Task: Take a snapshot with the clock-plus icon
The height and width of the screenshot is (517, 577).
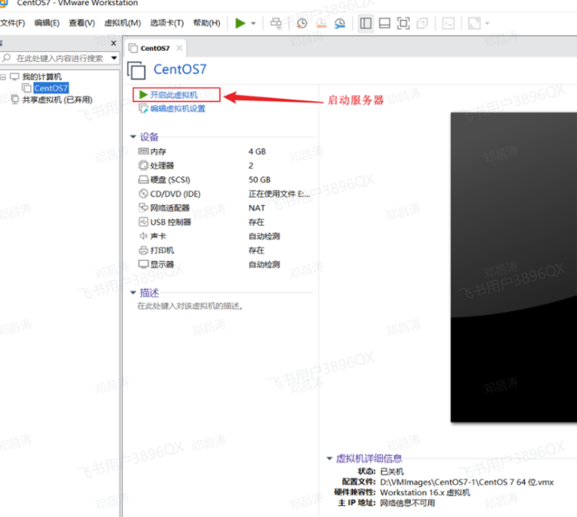Action: coord(301,23)
